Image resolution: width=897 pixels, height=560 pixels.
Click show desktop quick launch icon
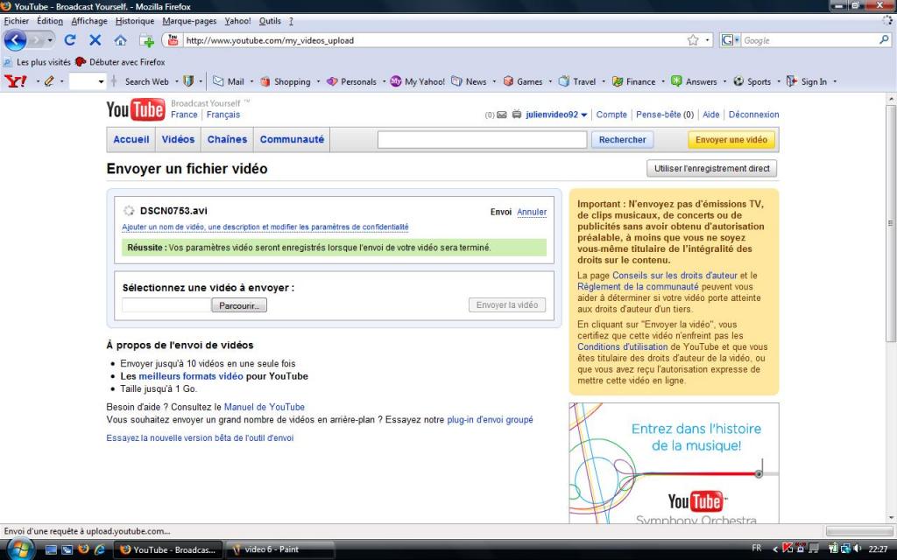coord(51,549)
